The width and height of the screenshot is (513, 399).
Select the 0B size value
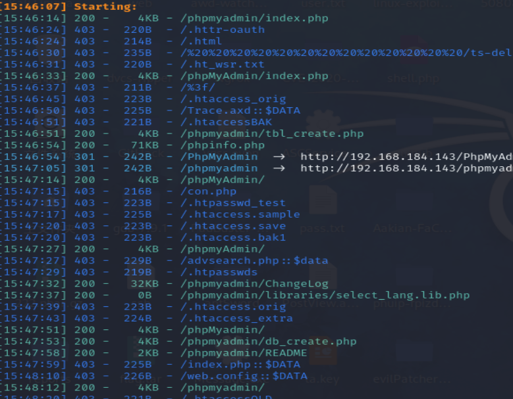click(145, 295)
